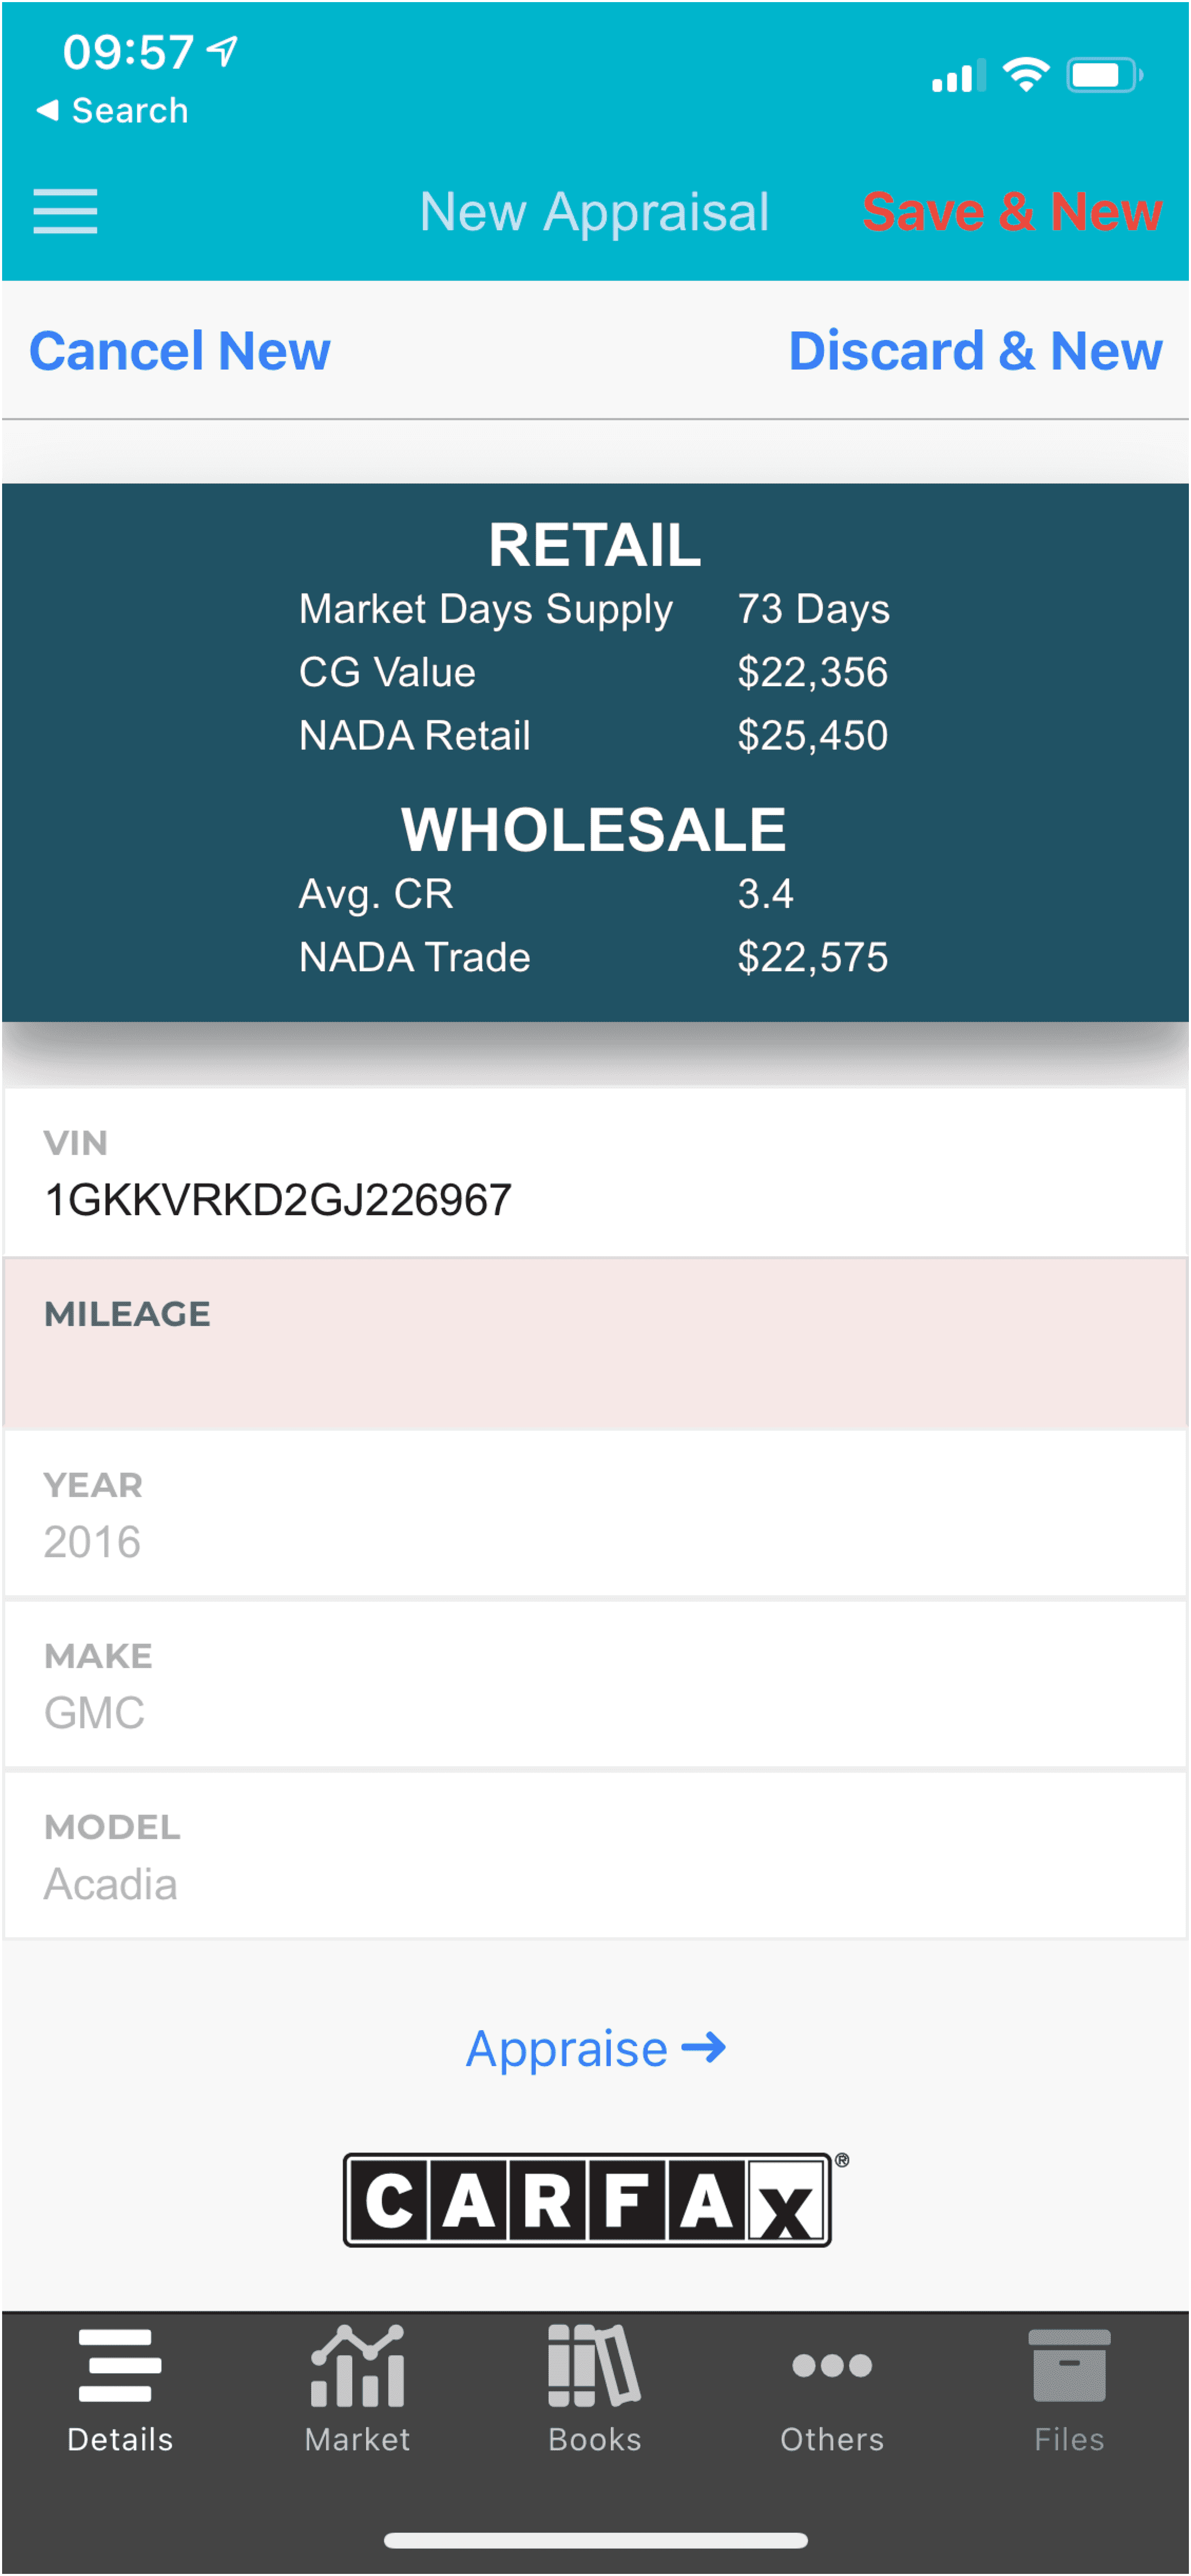1191x2576 pixels.
Task: Open the hamburger menu icon
Action: click(65, 211)
